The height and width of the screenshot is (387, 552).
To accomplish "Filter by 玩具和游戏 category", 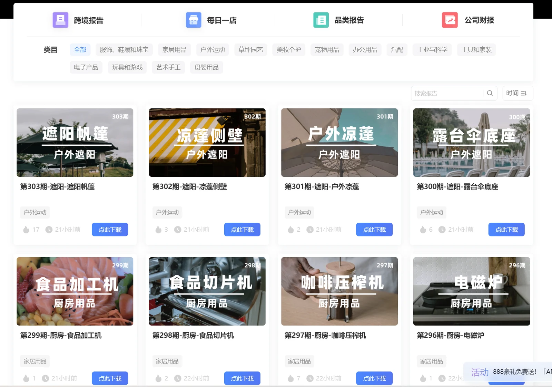I will click(127, 67).
